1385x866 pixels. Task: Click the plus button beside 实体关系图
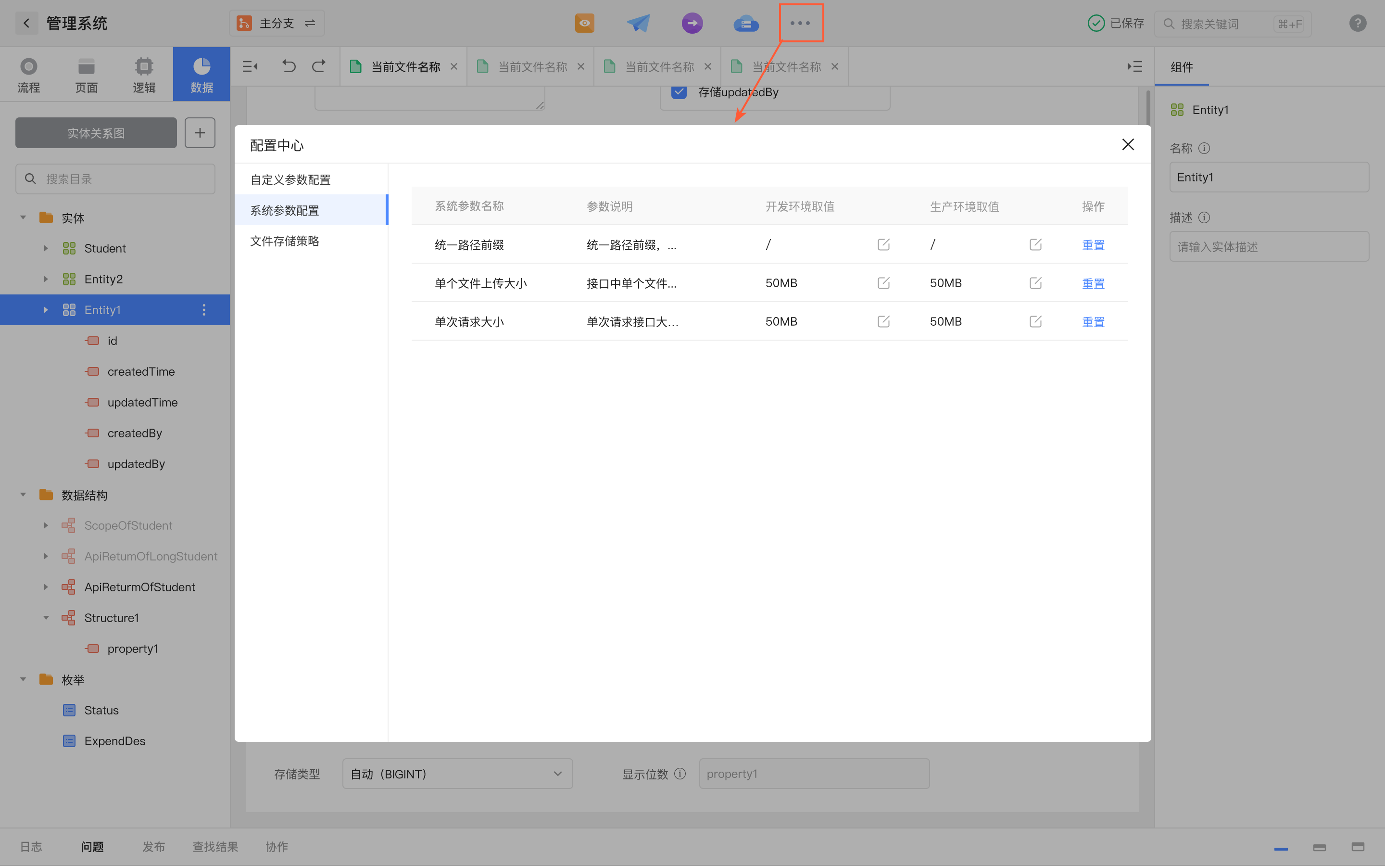click(x=200, y=133)
